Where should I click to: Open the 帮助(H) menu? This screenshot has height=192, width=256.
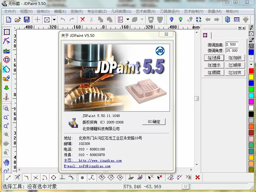coord(232,11)
